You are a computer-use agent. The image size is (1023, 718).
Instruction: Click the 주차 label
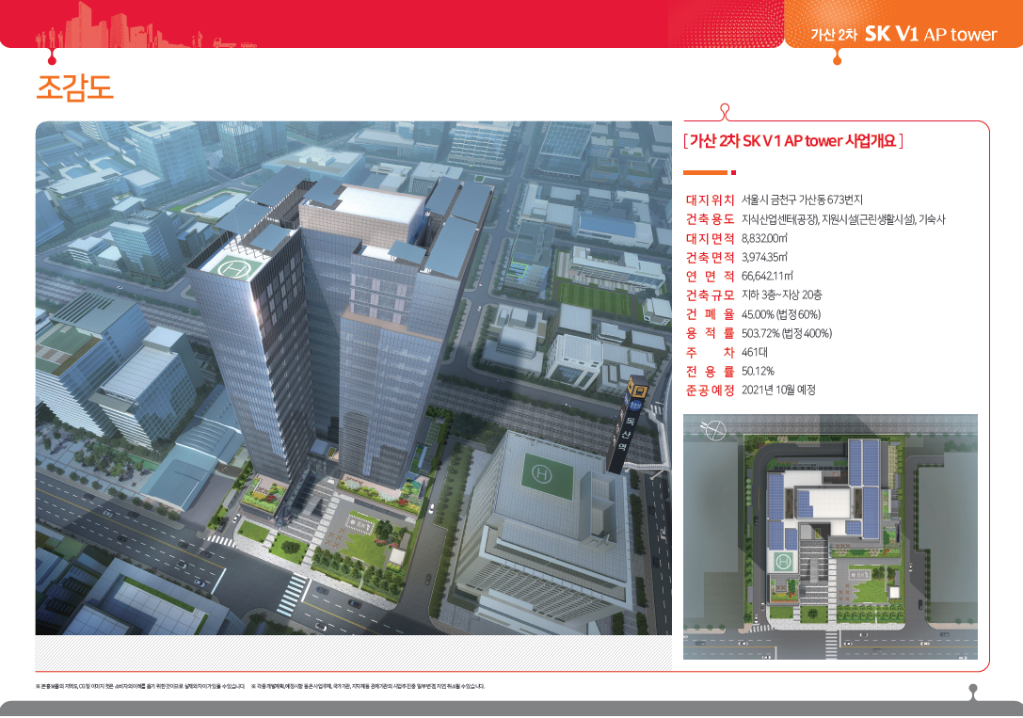[710, 352]
